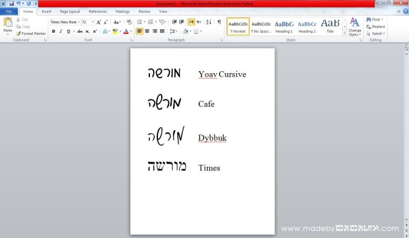
Task: Click the Shading paint bucket icon
Action: (185, 32)
